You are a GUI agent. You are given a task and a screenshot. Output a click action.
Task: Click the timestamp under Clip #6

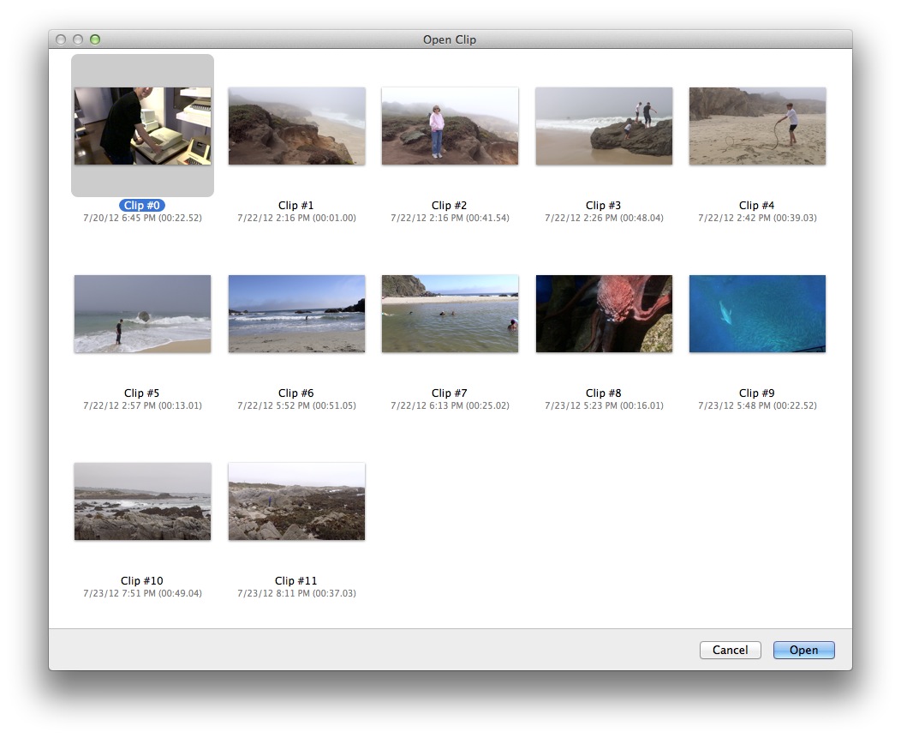[295, 405]
